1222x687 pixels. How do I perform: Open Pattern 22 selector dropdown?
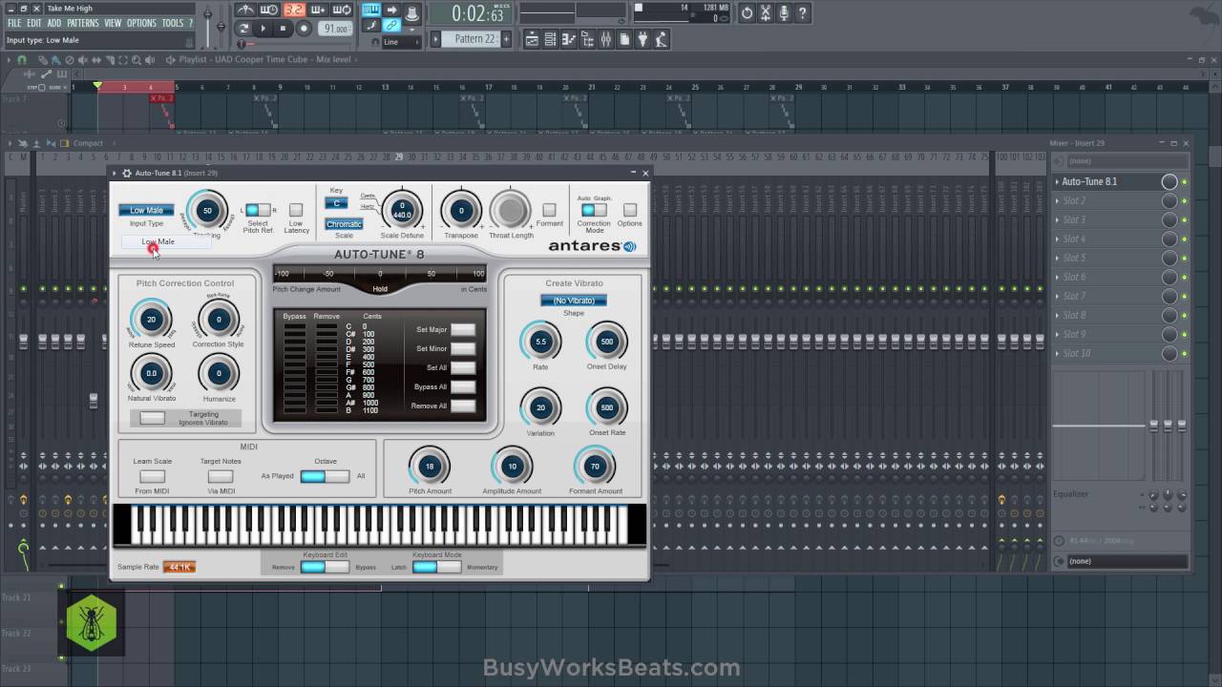474,39
